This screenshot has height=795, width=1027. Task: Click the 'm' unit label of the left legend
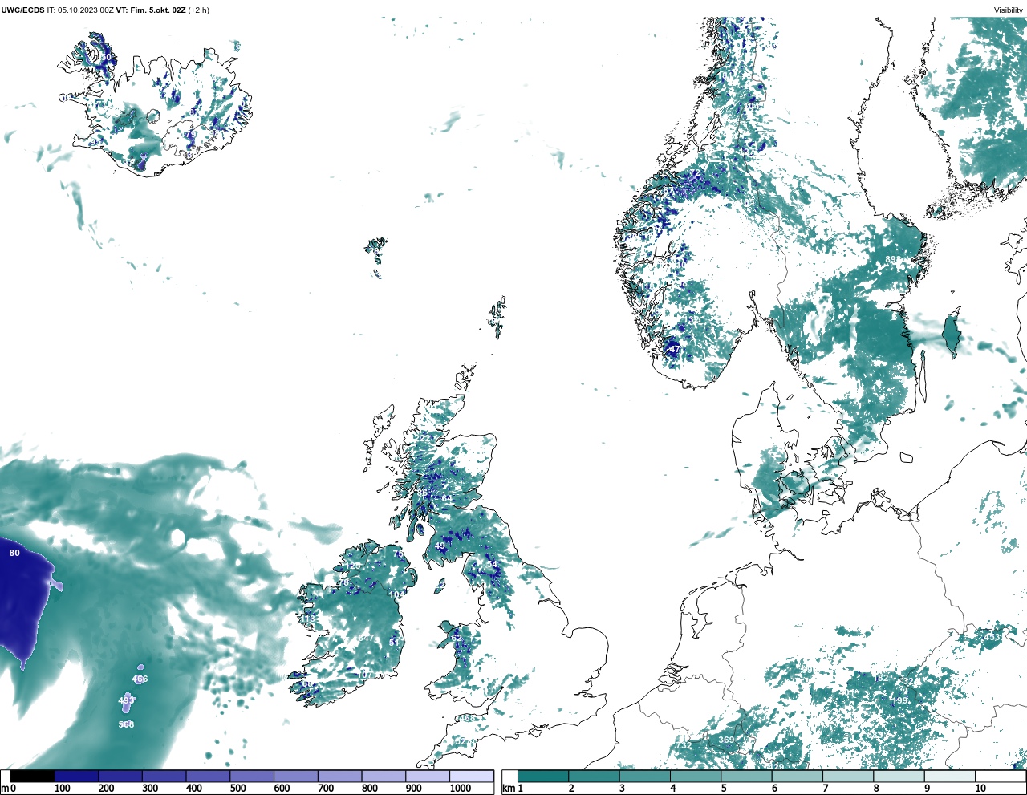[4, 788]
